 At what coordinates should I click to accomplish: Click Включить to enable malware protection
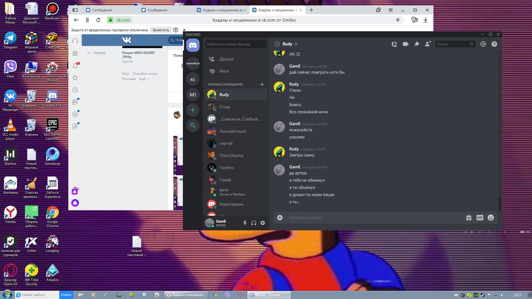click(x=161, y=30)
